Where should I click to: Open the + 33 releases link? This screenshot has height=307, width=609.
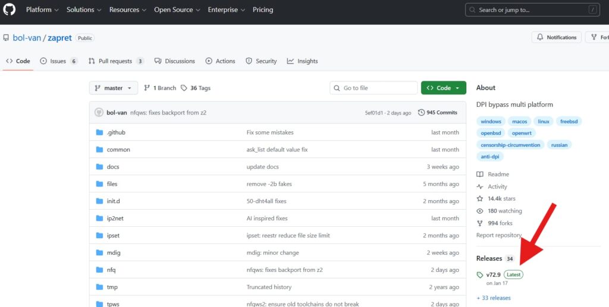(x=493, y=298)
